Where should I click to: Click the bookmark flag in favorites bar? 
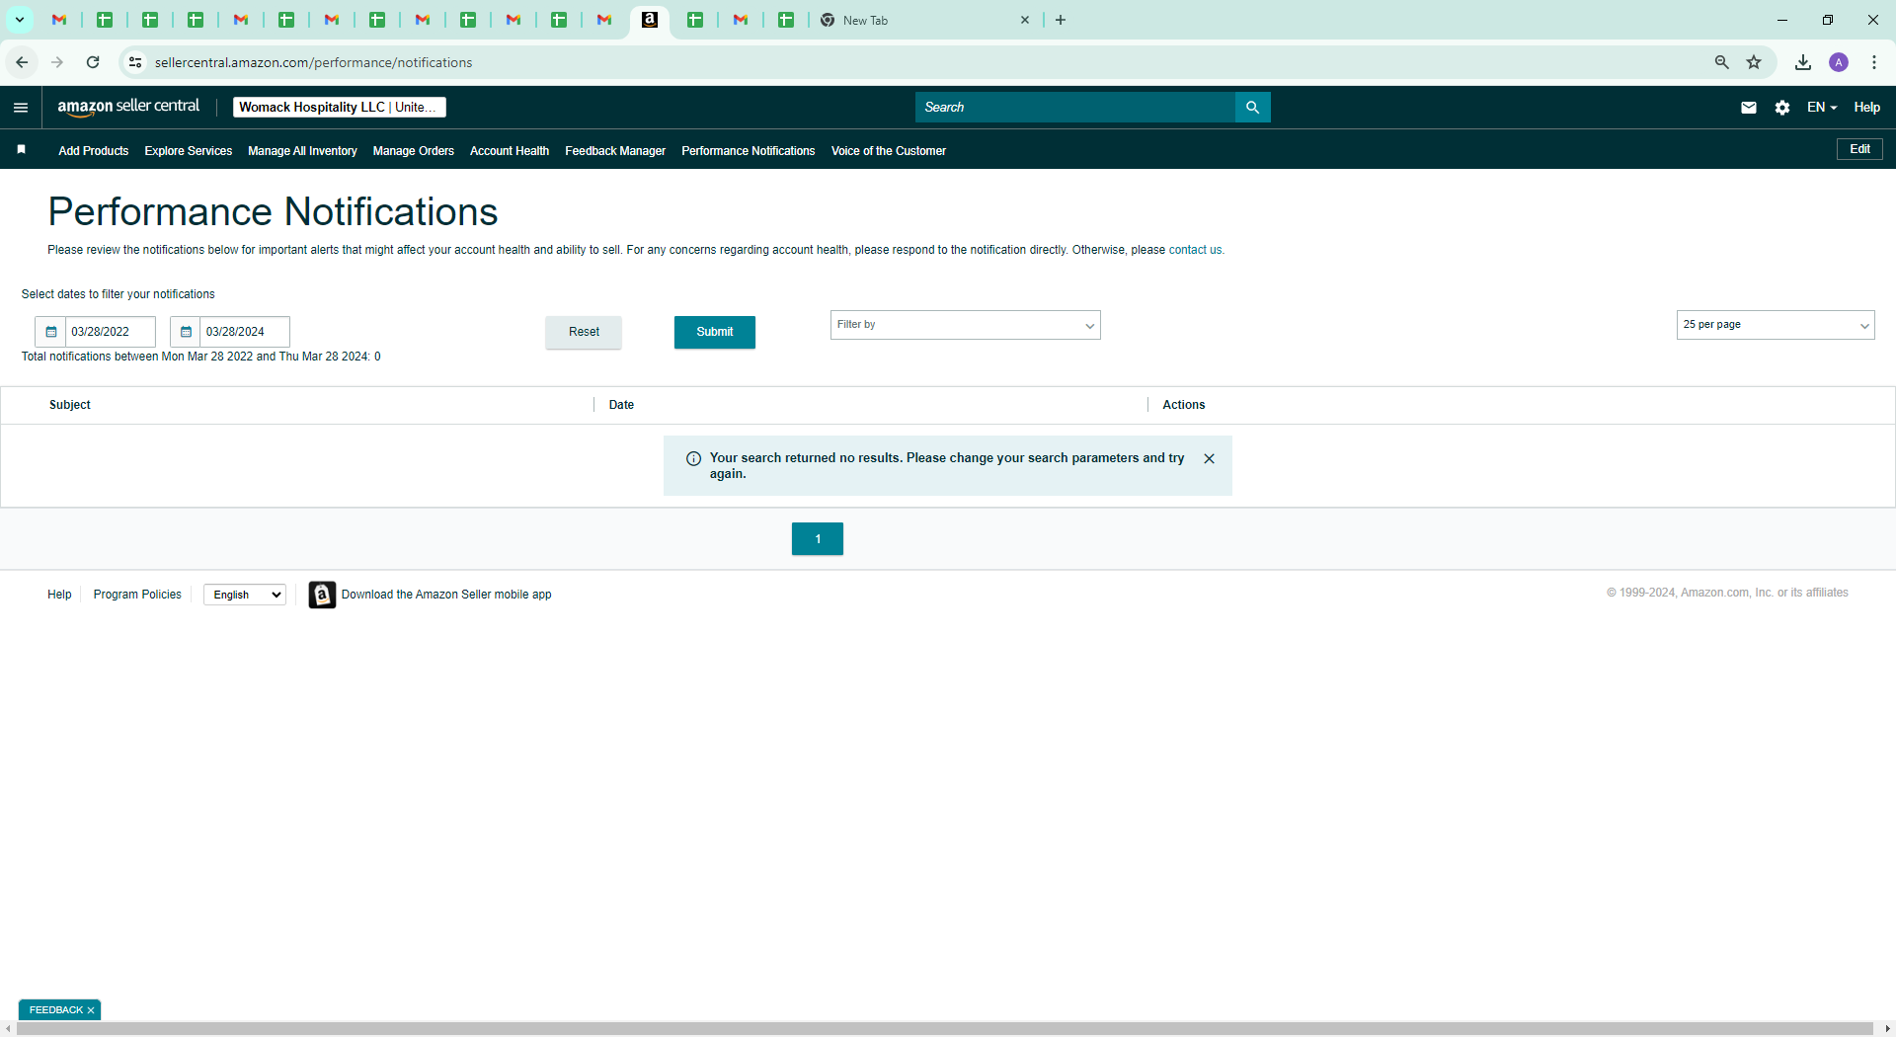point(22,149)
